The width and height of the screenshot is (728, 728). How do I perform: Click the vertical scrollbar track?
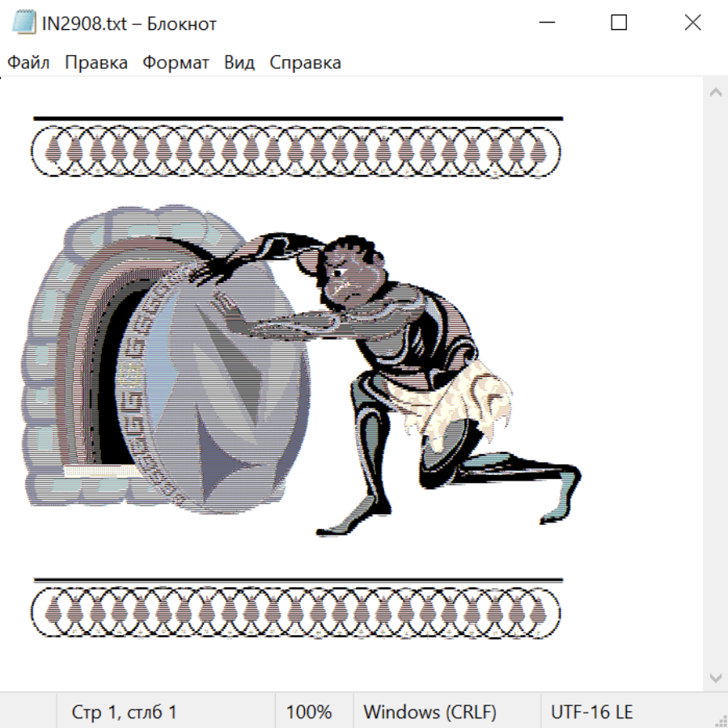pyautogui.click(x=715, y=384)
